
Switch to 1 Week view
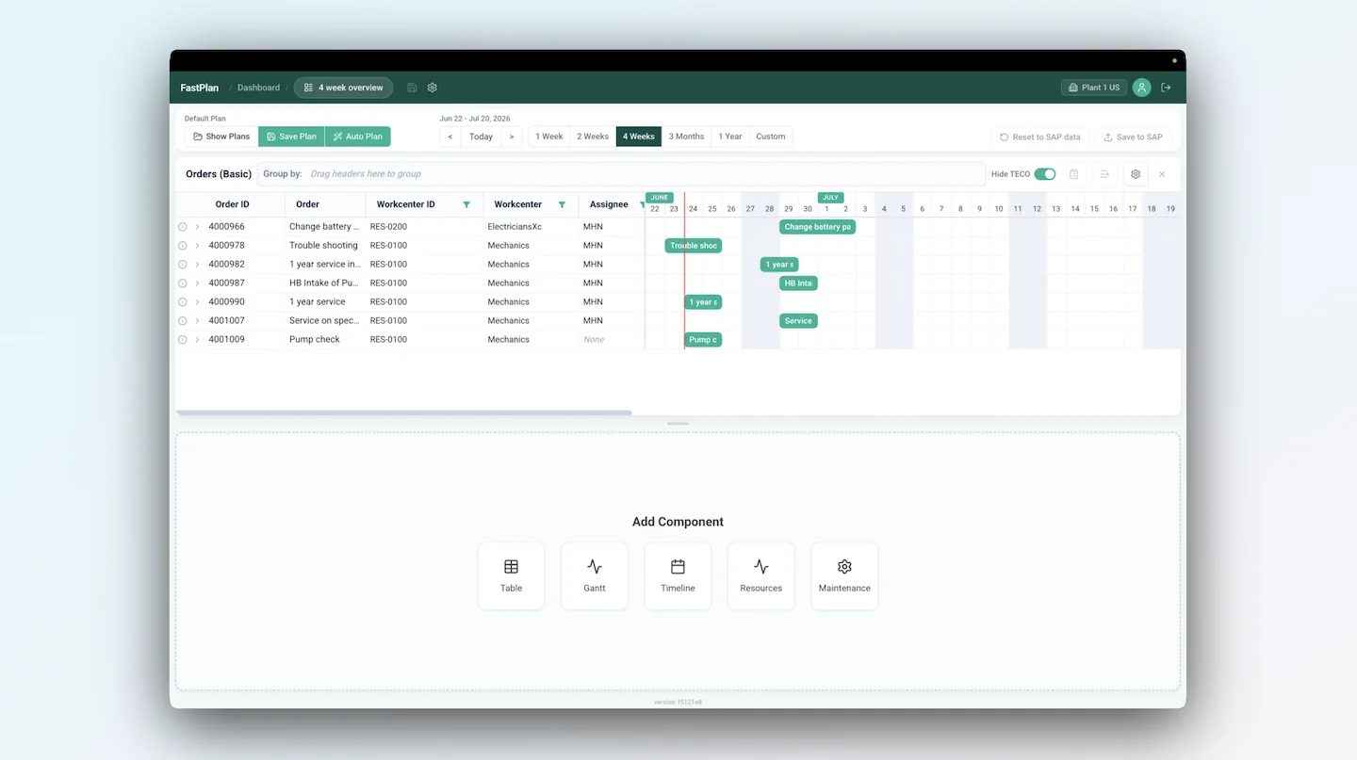coord(548,137)
